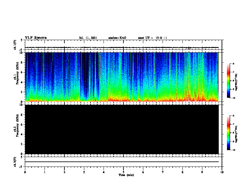Click the "4" kHz tick of ch.2 panel
Viewport: 250px width, 193px height.
click(x=22, y=134)
